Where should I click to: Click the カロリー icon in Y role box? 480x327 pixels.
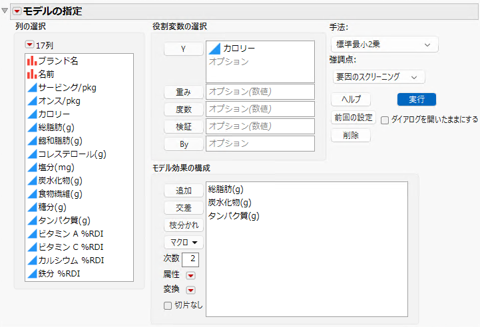(214, 49)
